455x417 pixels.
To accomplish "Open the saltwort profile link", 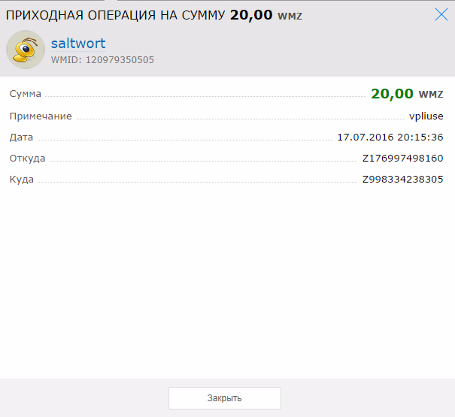I will pyautogui.click(x=78, y=44).
